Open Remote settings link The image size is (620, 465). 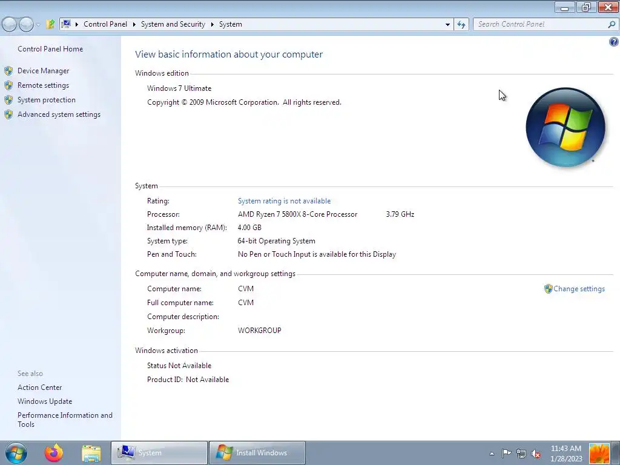click(43, 85)
